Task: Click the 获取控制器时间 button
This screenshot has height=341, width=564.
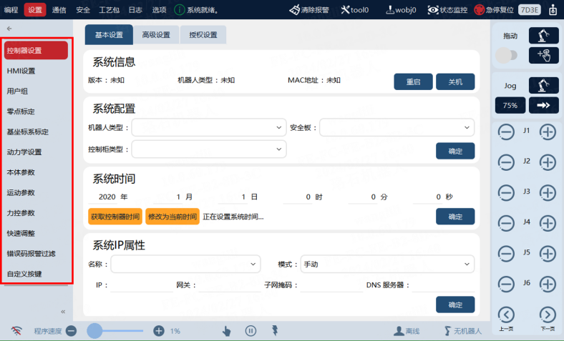Action: point(115,217)
